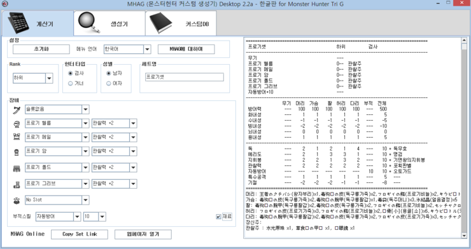Open 관찰력 +2 jewel dropdown for 프로기 메일
This screenshot has width=471, height=249.
coord(134,137)
